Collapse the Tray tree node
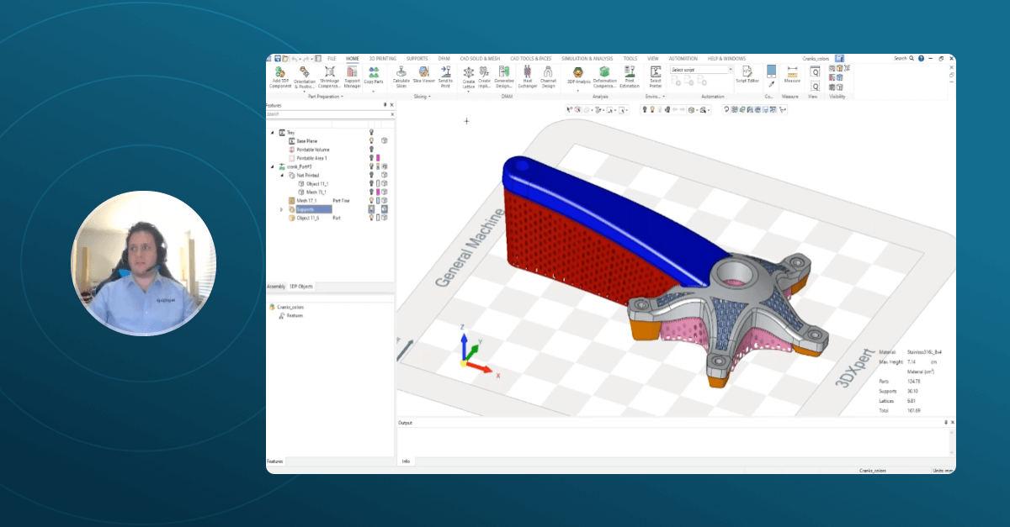The height and width of the screenshot is (527, 1010). coord(272,133)
